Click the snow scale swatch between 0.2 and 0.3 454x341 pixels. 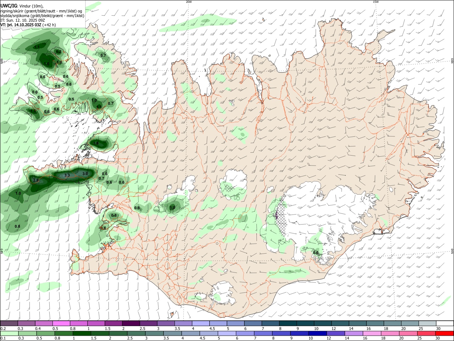tap(9, 323)
